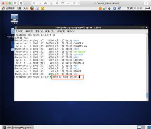The image size is (151, 129).
Task: Click the snapshot manager icon beside pause
Action: (x=21, y=3)
